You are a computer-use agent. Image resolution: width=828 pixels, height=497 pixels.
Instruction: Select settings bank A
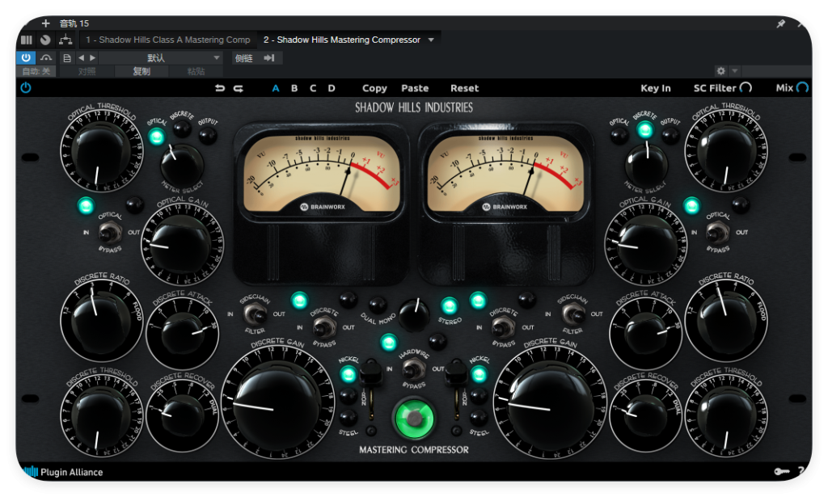(x=276, y=88)
